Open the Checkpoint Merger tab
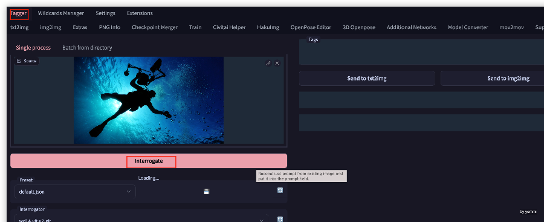Image resolution: width=544 pixels, height=222 pixels. [x=155, y=27]
